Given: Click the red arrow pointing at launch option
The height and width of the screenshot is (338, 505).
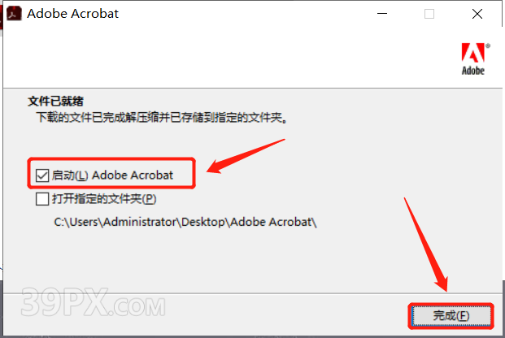Looking at the screenshot, I should [246, 156].
